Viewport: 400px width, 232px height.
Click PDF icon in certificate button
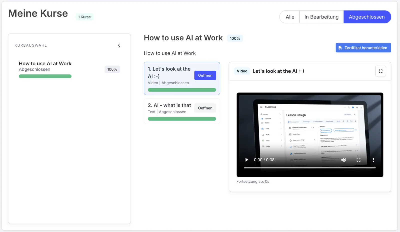[x=340, y=48]
